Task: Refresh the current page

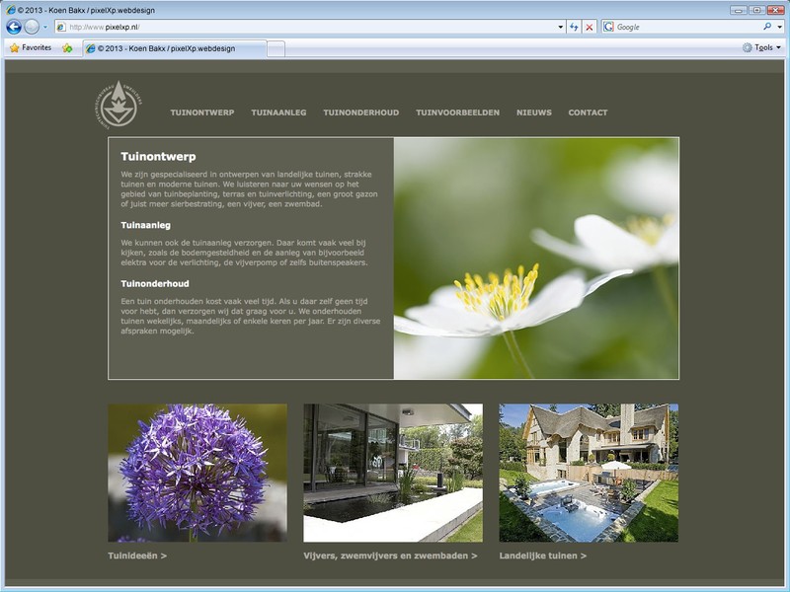Action: (x=573, y=29)
